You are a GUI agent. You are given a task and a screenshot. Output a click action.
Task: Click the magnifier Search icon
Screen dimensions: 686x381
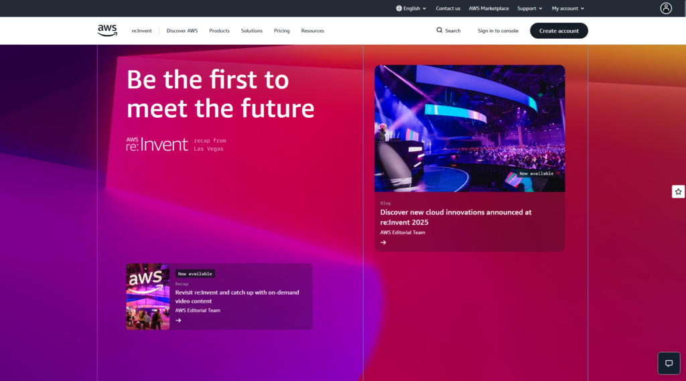click(x=439, y=30)
